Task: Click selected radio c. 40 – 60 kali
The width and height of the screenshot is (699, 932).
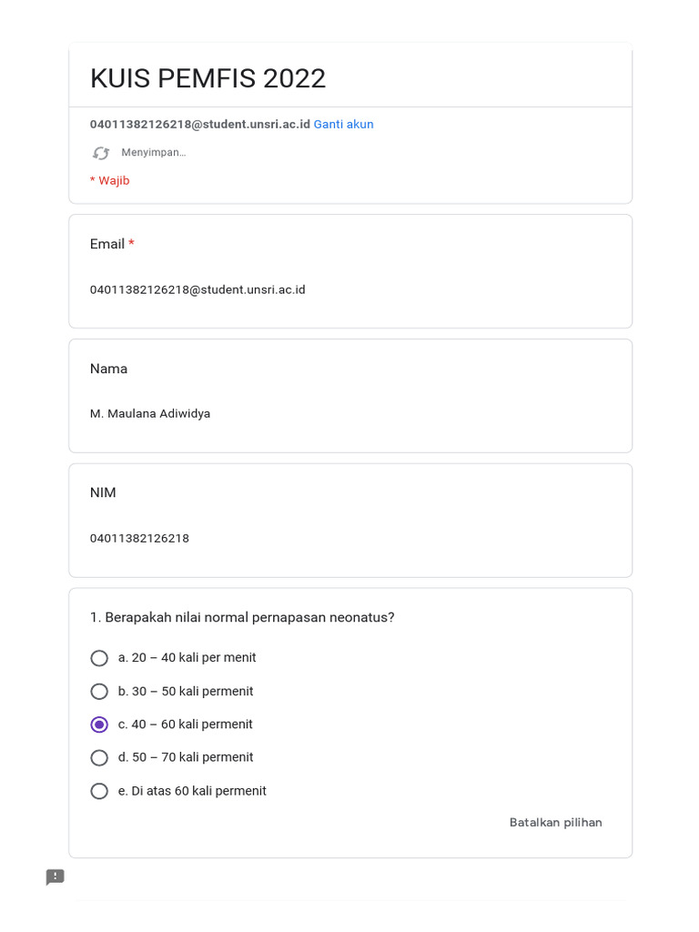Action: pyautogui.click(x=99, y=724)
